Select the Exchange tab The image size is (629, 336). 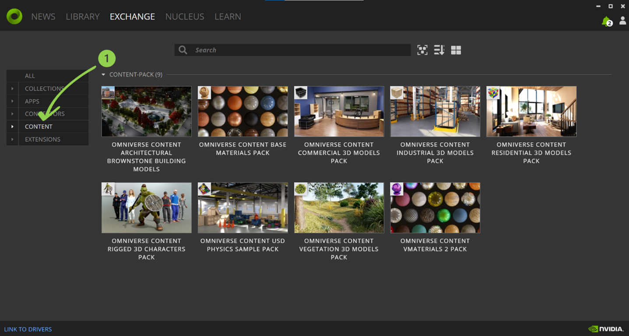click(132, 17)
